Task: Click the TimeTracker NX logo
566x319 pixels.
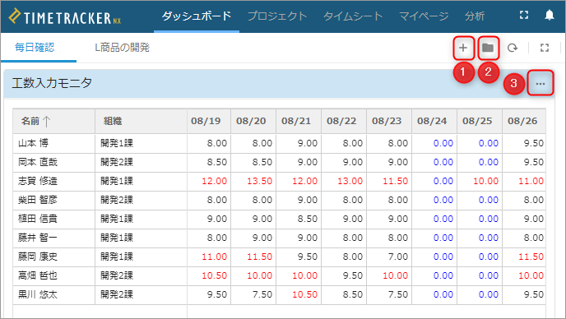Action: click(x=65, y=17)
